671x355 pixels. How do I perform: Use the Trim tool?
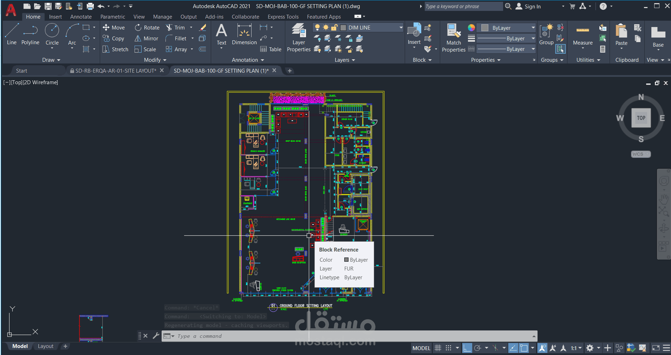(175, 27)
